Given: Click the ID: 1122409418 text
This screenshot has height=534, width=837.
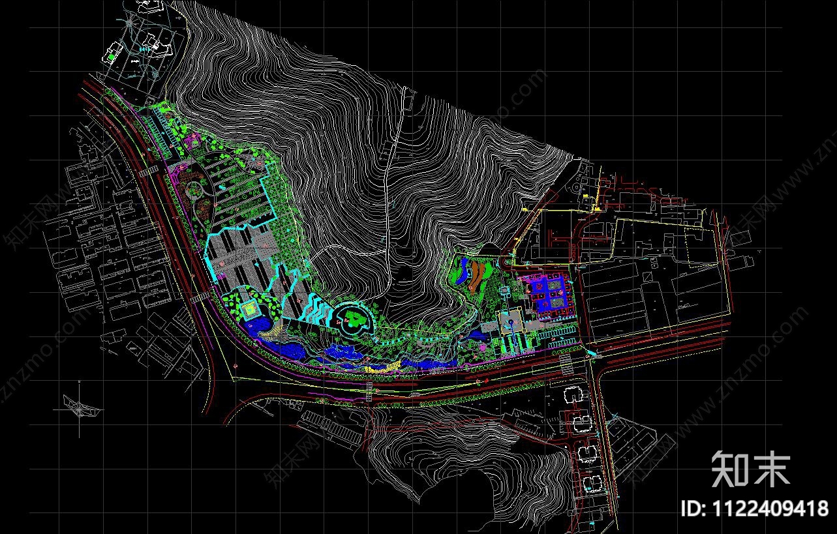Looking at the screenshot, I should [754, 508].
